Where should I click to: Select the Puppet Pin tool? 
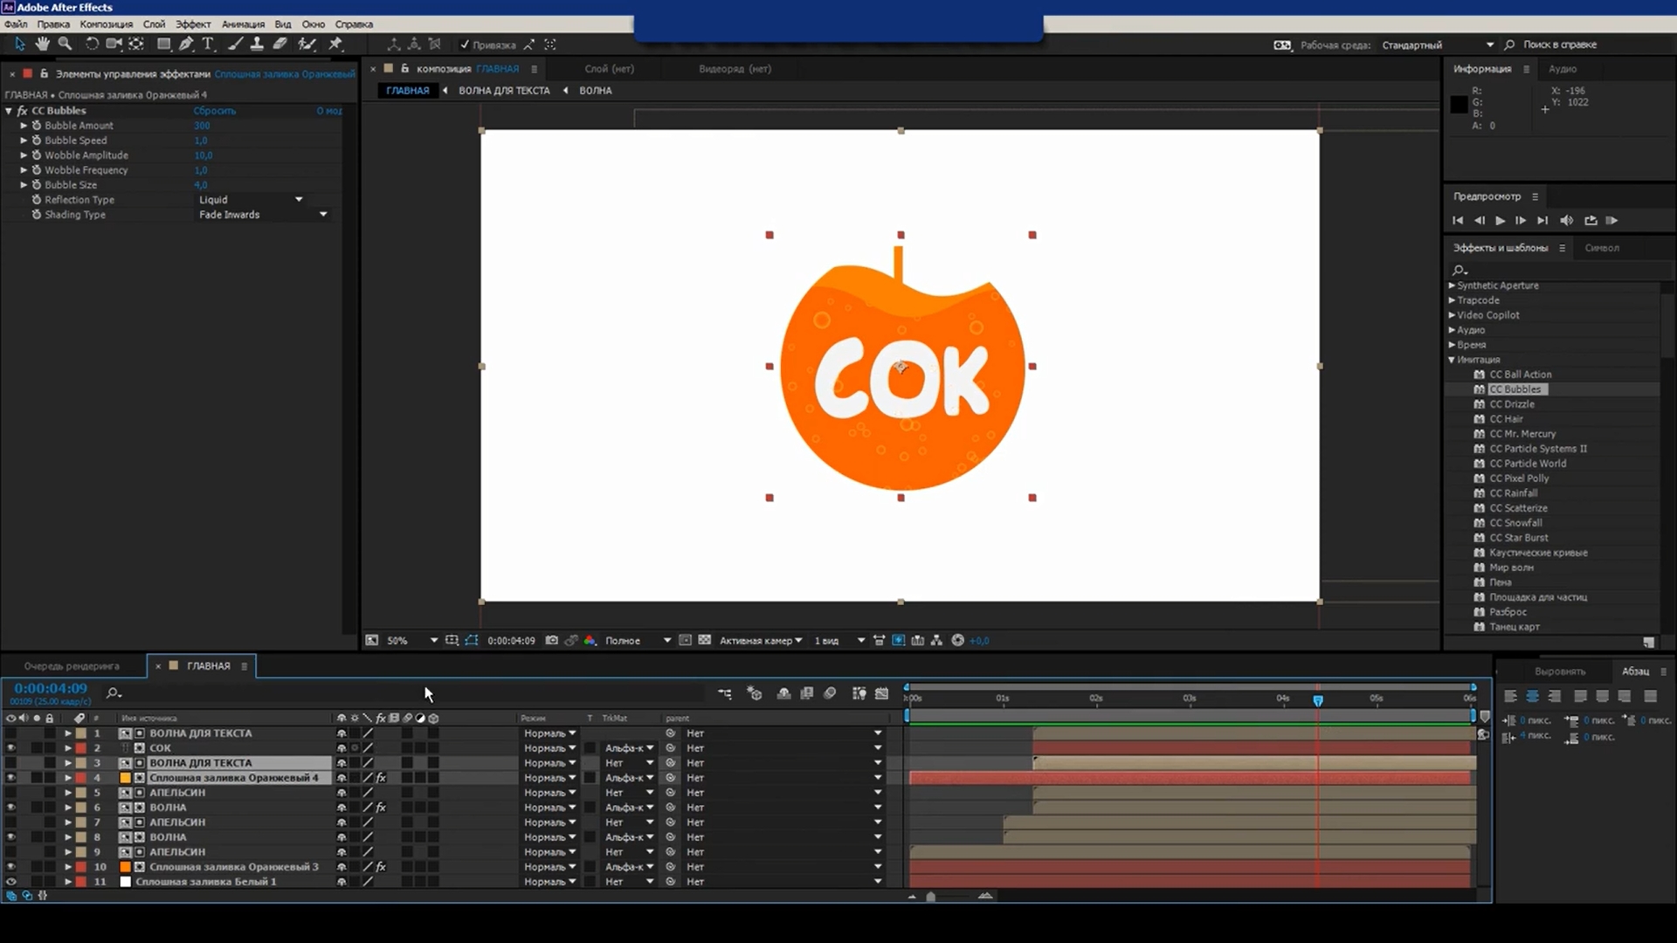coord(335,44)
